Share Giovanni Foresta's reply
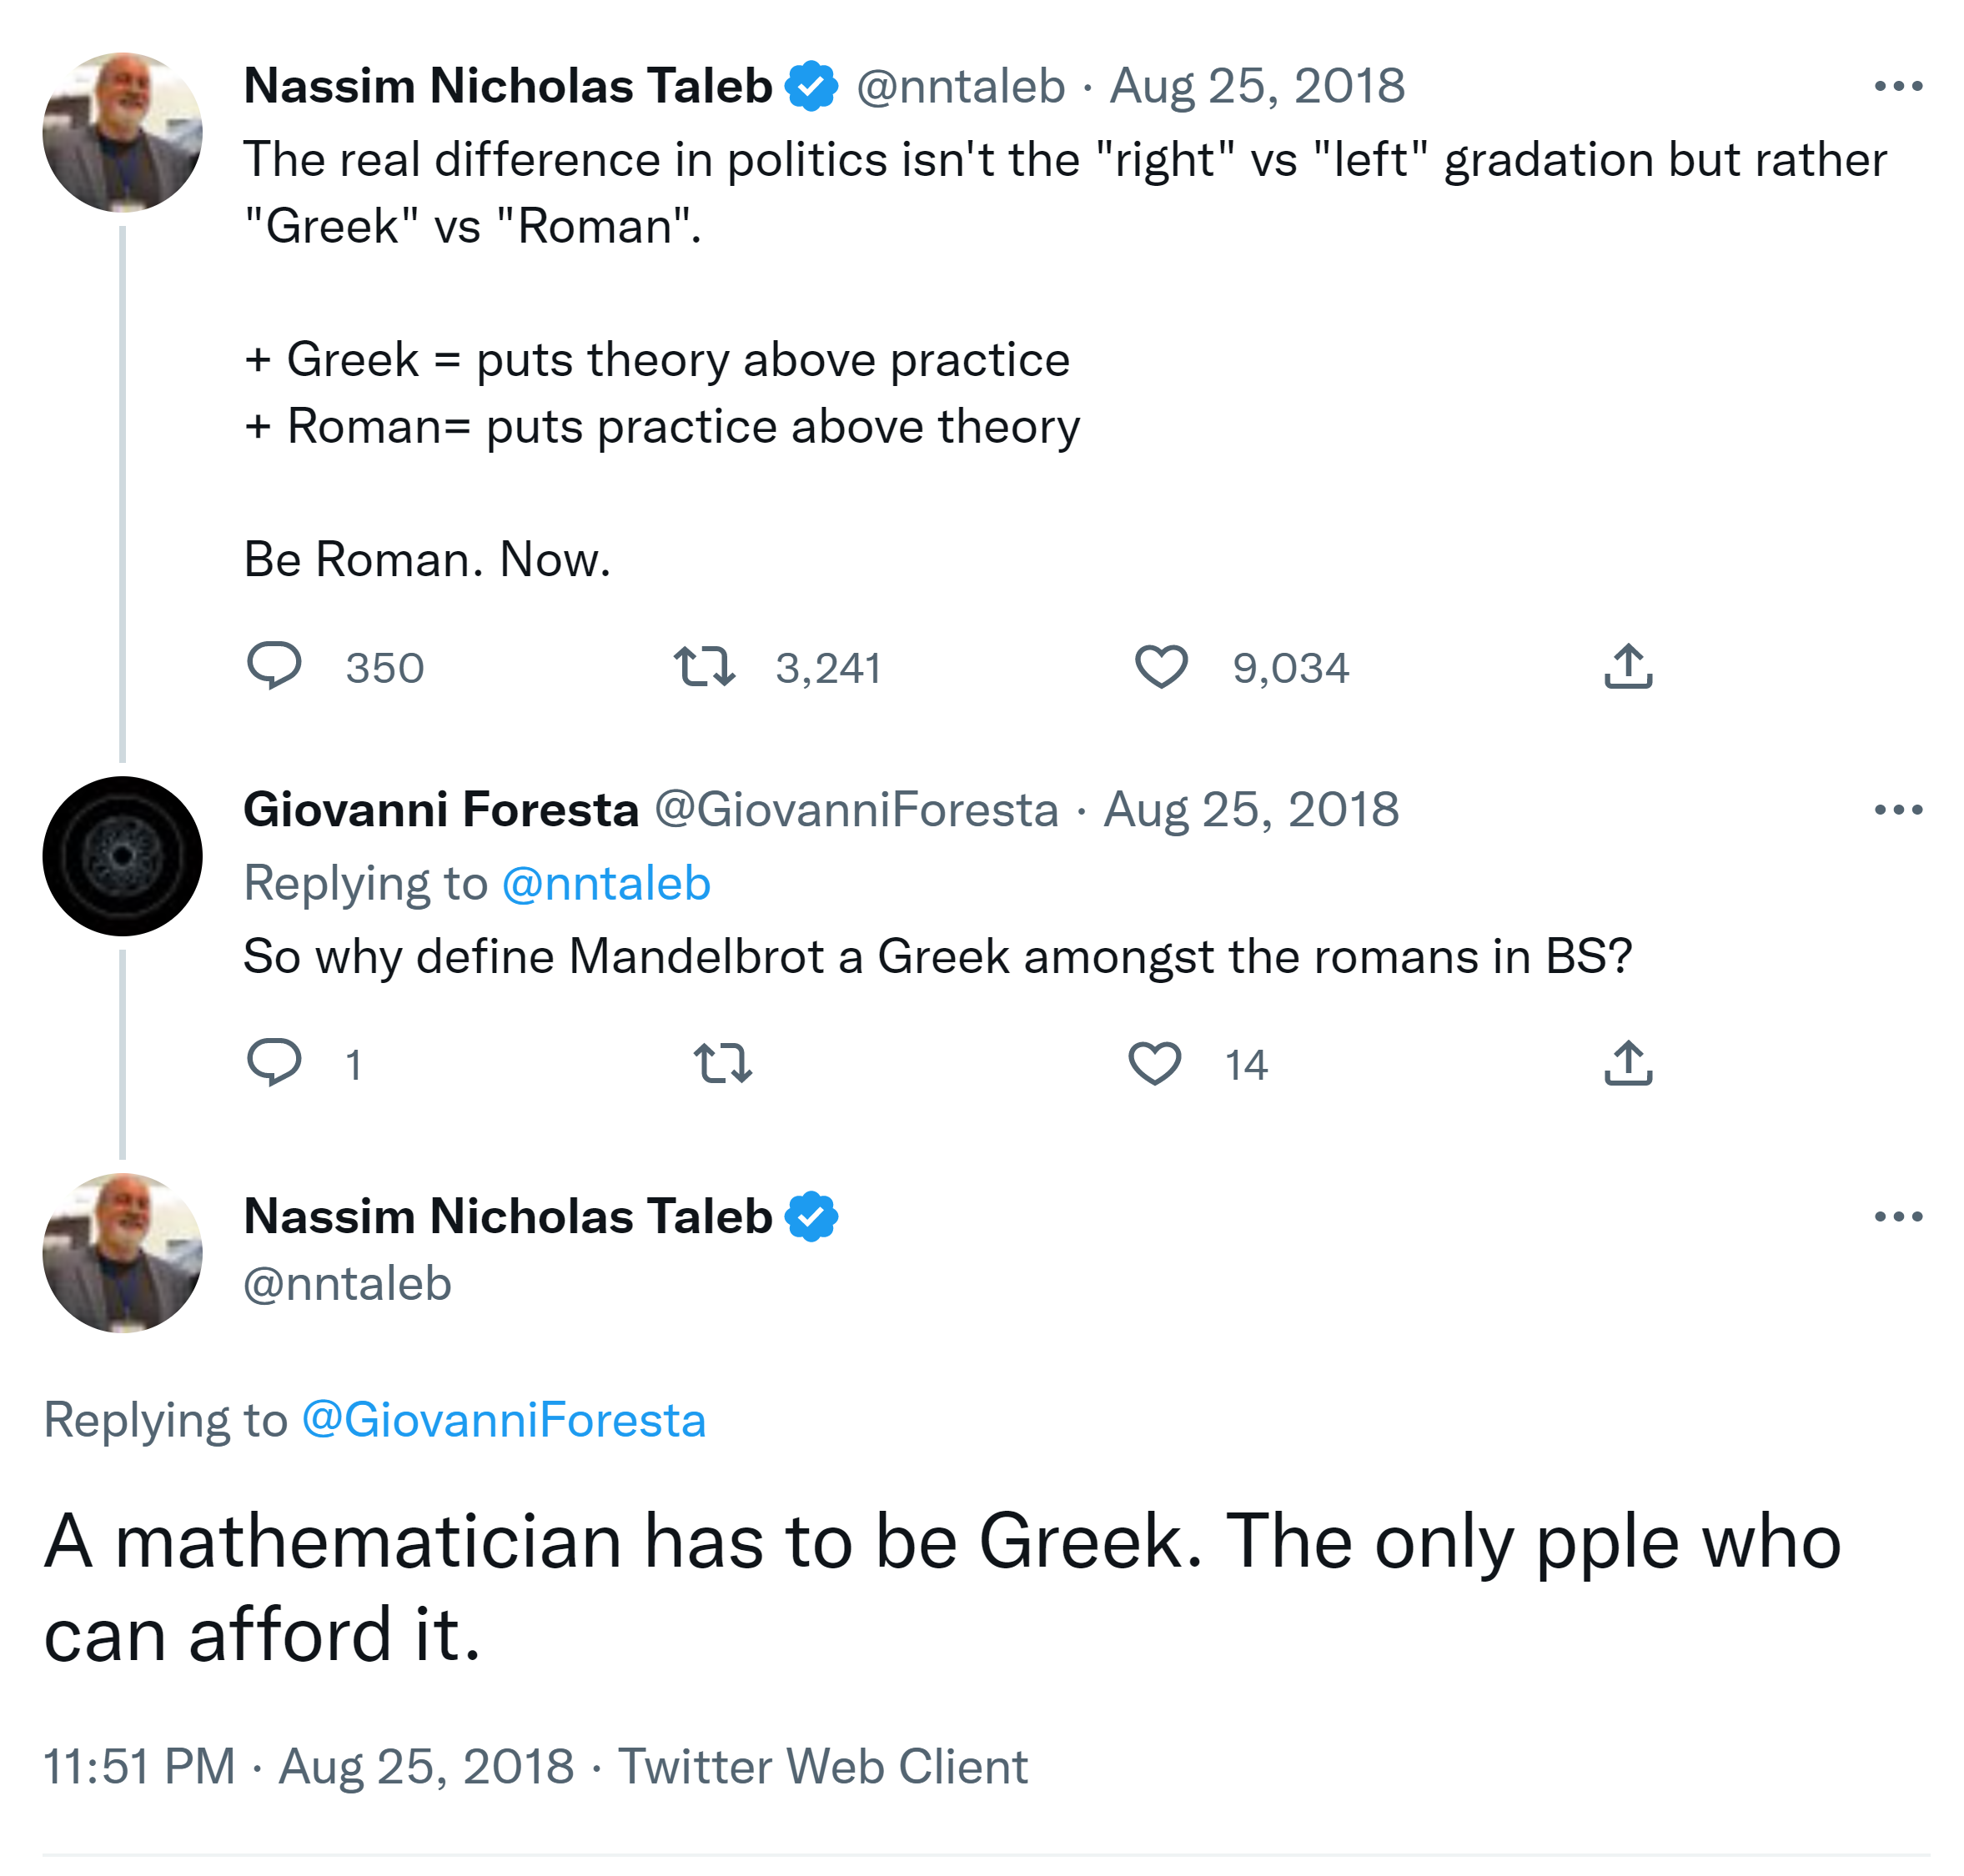Screen dimensions: 1964x1876 [1627, 1062]
